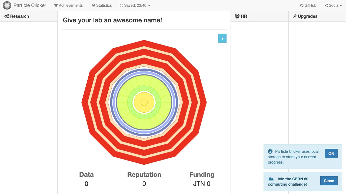Image resolution: width=346 pixels, height=194 pixels.
Task: Click the Funding counter label
Action: coord(202,175)
